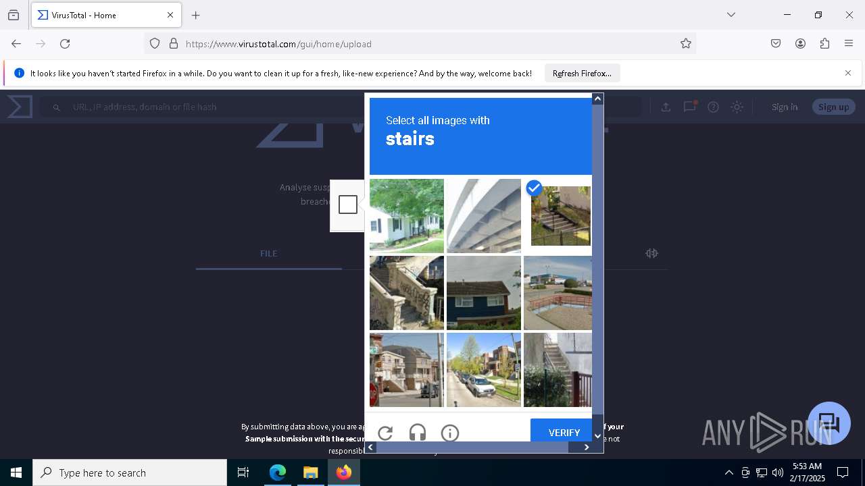Open the Windows notification center
Screen dimensions: 865x486
click(x=843, y=473)
